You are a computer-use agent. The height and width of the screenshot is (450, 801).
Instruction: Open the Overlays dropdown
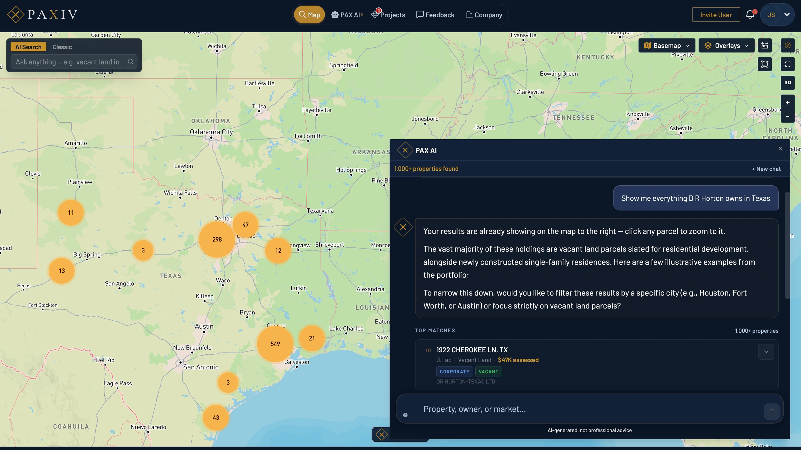tap(726, 46)
